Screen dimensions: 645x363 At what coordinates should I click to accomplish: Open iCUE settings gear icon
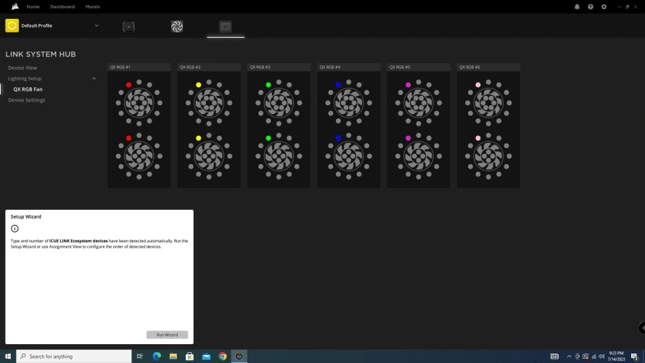point(604,7)
